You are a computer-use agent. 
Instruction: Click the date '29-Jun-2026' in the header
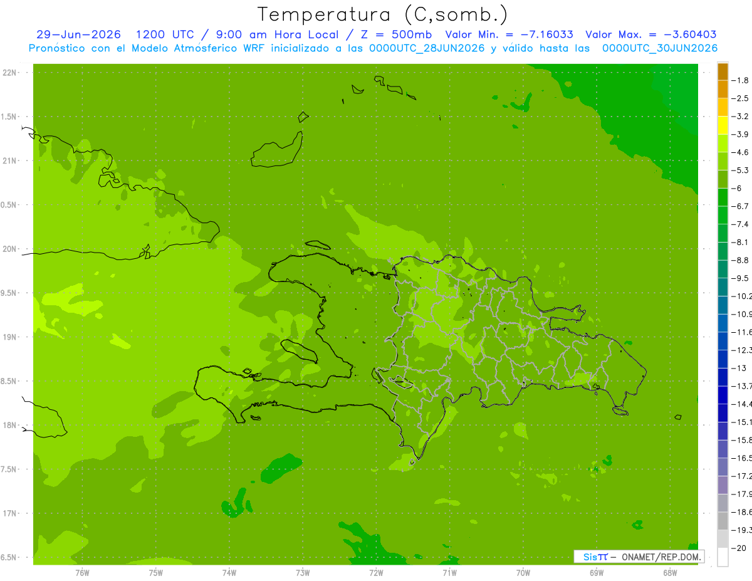click(x=79, y=35)
